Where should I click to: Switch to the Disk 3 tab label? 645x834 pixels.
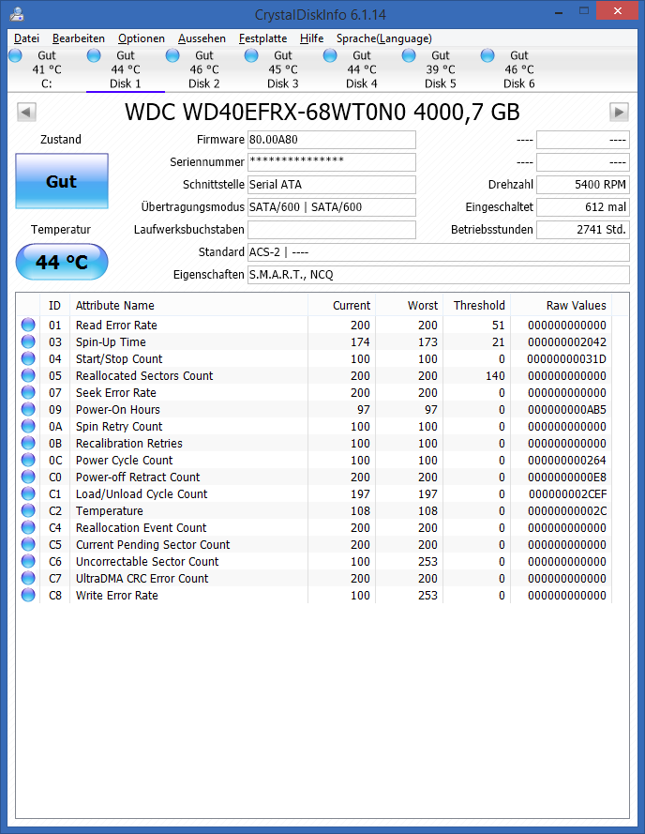tap(283, 83)
